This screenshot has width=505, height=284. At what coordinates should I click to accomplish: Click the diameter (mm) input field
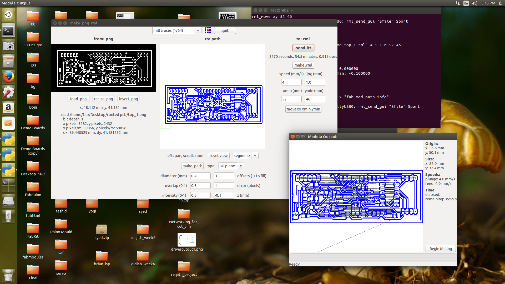pos(200,176)
